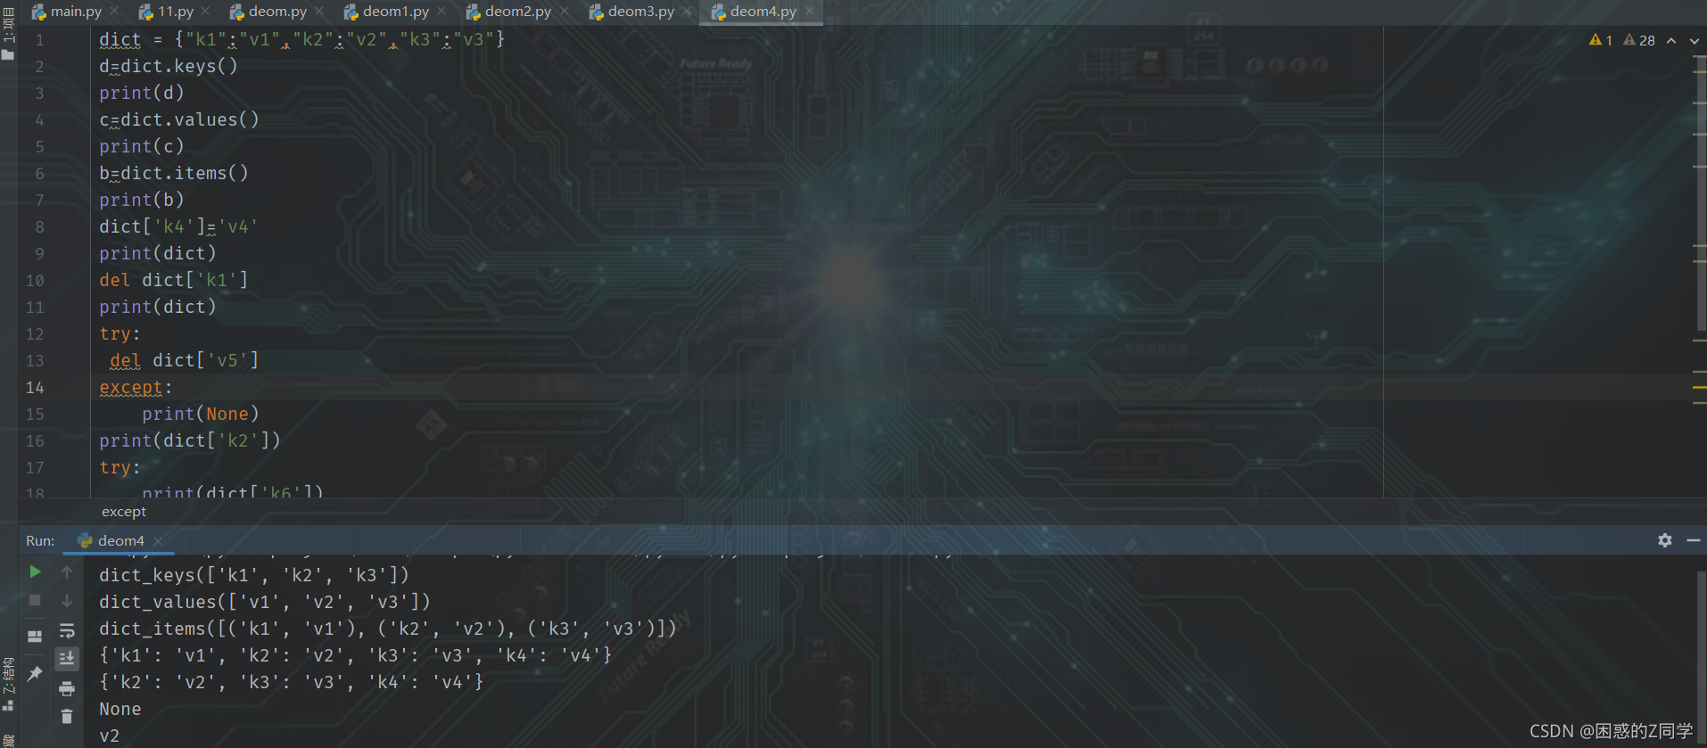Click Down the Stack Trace arrow
Image resolution: width=1707 pixels, height=748 pixels.
pyautogui.click(x=67, y=601)
